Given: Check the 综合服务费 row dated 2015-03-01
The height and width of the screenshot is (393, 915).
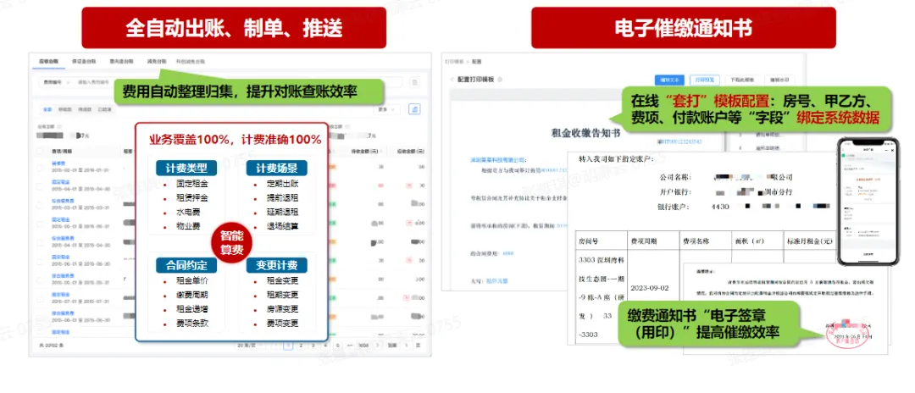Looking at the screenshot, I should coord(41,204).
